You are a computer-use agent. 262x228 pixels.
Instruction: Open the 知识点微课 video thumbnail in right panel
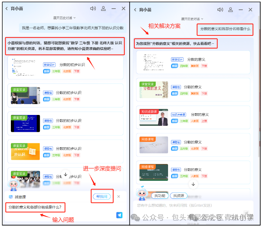(153, 117)
